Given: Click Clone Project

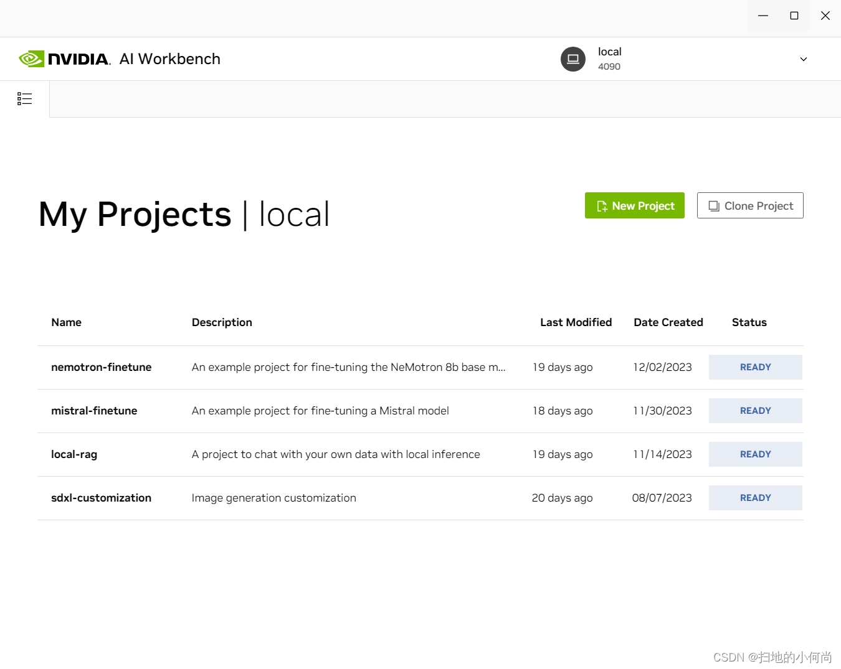Looking at the screenshot, I should [x=750, y=205].
